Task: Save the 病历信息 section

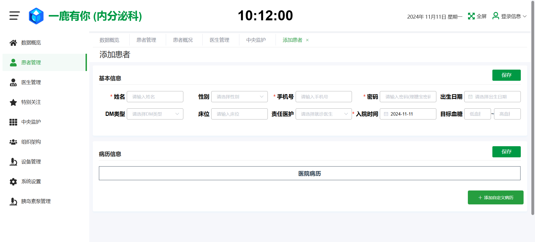Action: coord(506,152)
